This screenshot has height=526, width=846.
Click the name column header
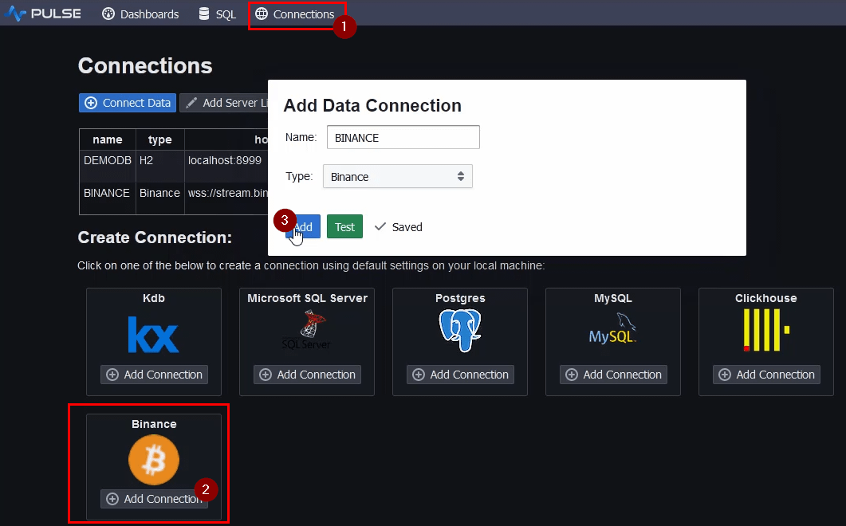108,139
